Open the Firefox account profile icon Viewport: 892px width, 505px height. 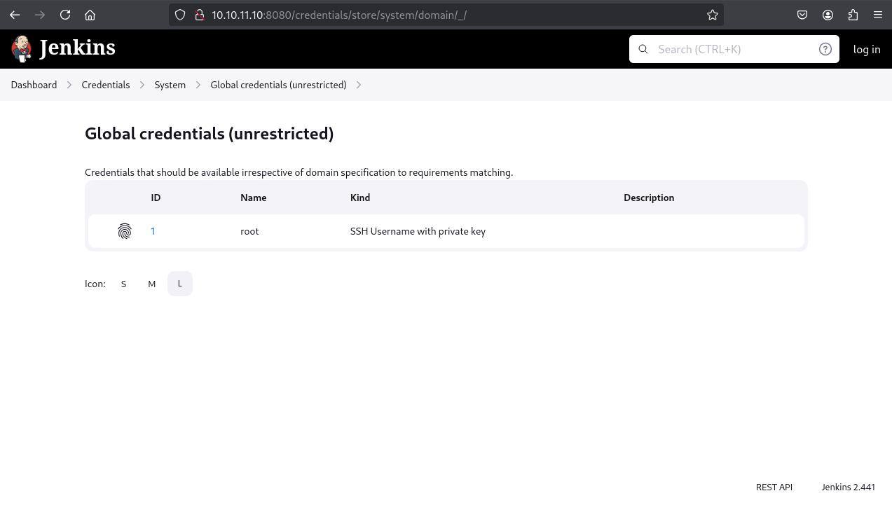[x=828, y=15]
